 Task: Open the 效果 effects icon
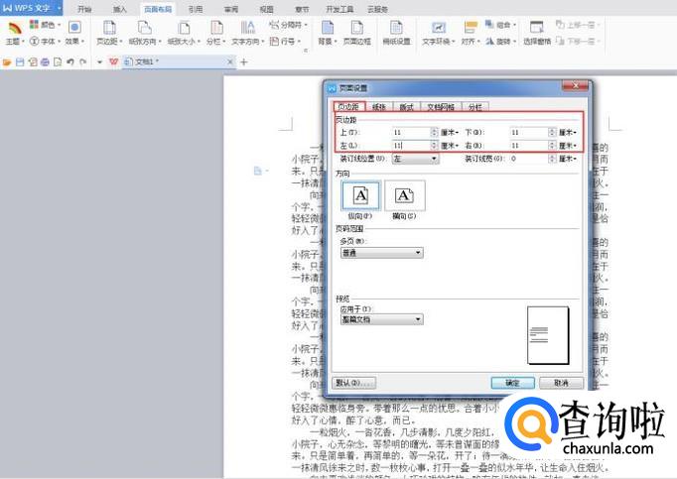[74, 27]
